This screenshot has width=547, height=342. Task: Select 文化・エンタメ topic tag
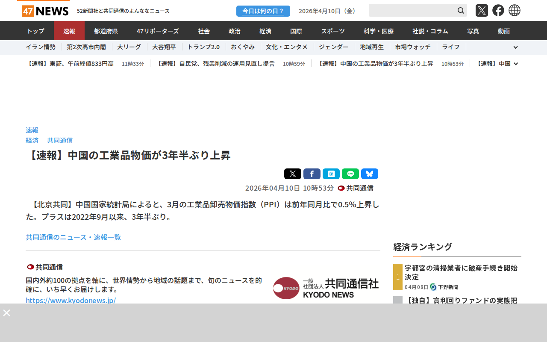[x=287, y=47]
